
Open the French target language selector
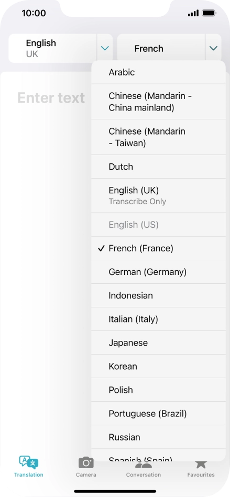click(x=161, y=48)
